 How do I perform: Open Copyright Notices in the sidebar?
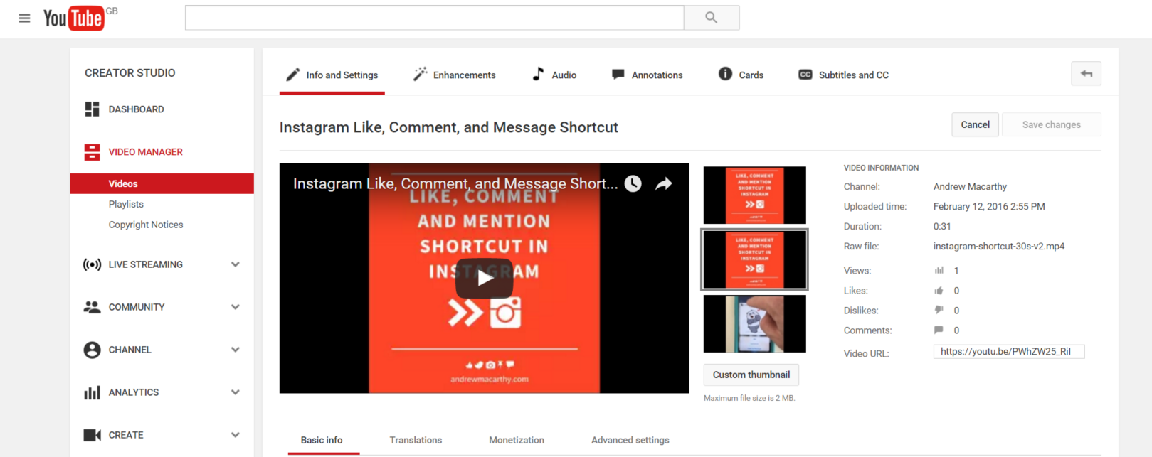(146, 225)
